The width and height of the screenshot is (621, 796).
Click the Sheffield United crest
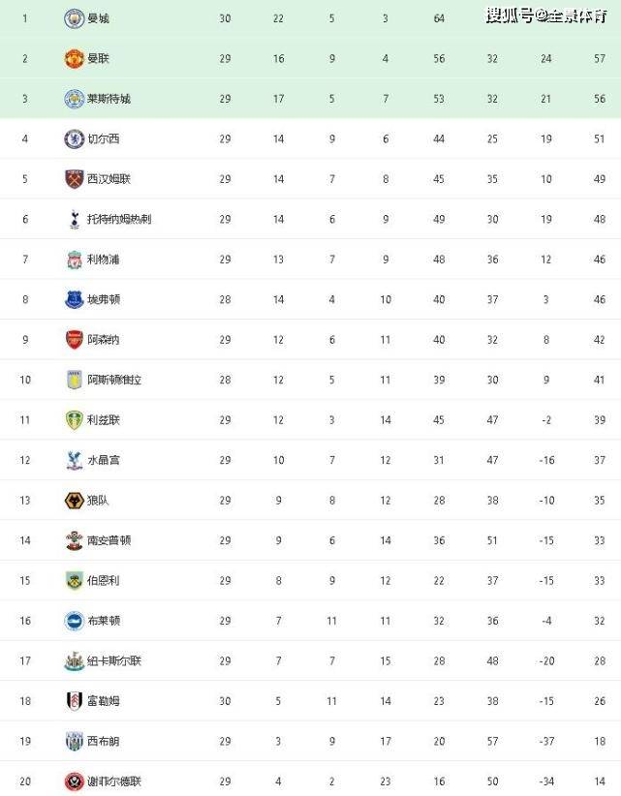coord(75,781)
